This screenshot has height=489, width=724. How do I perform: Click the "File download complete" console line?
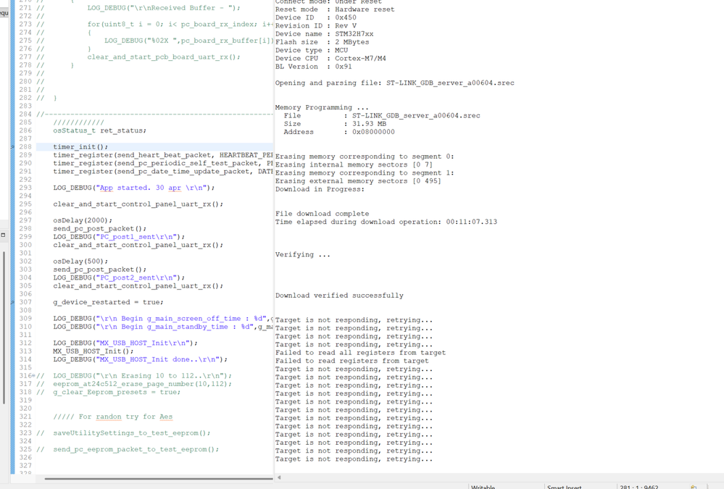(x=323, y=214)
